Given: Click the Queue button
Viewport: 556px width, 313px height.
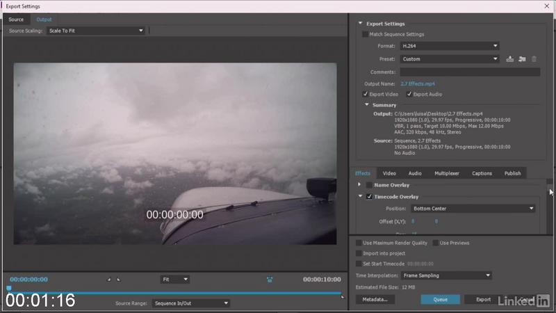Looking at the screenshot, I should tap(441, 300).
